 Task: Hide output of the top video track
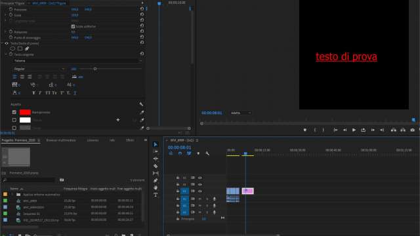[199, 178]
